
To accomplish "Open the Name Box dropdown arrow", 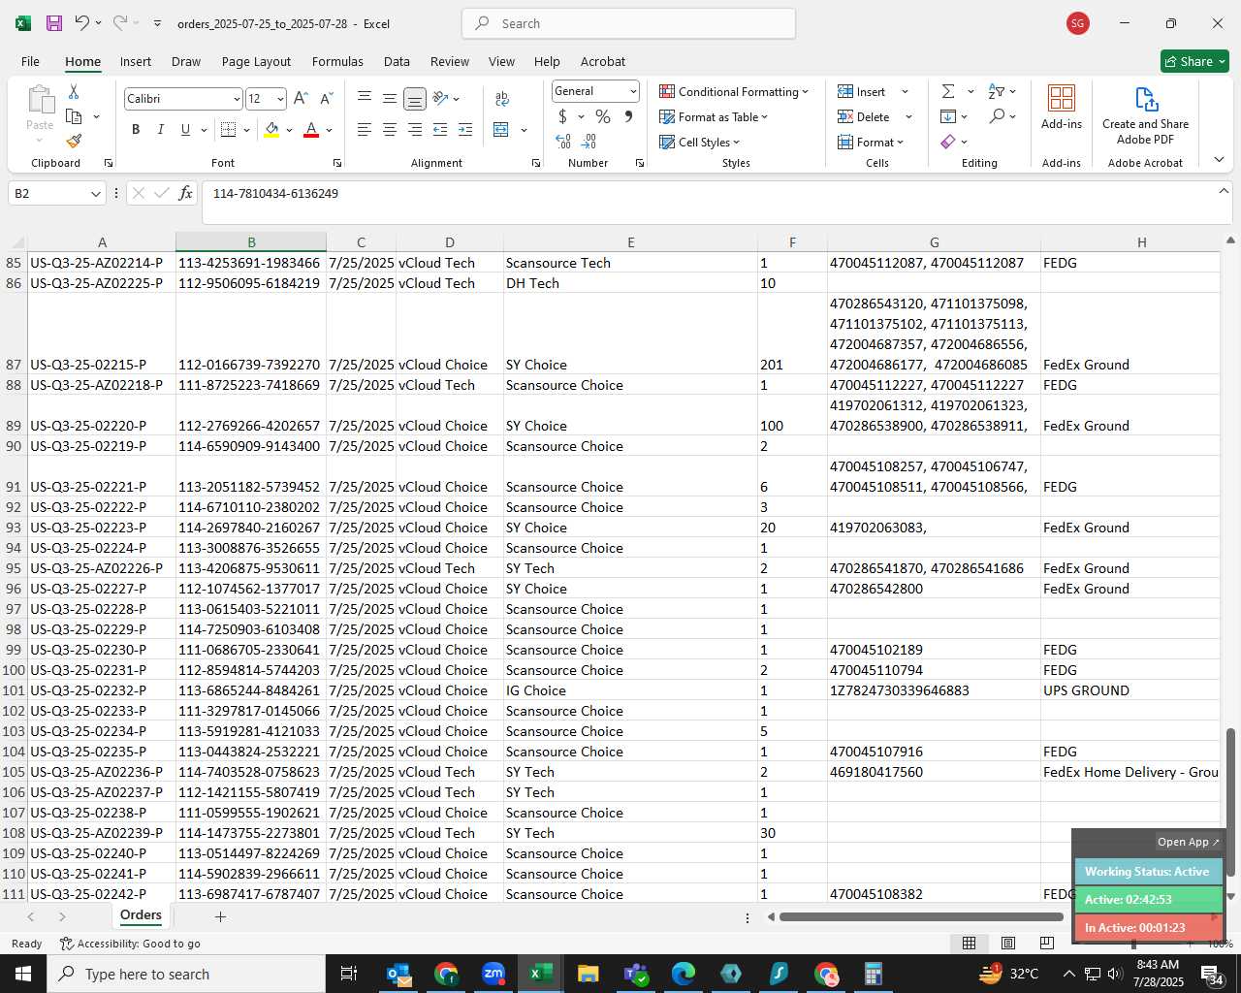I will [95, 194].
